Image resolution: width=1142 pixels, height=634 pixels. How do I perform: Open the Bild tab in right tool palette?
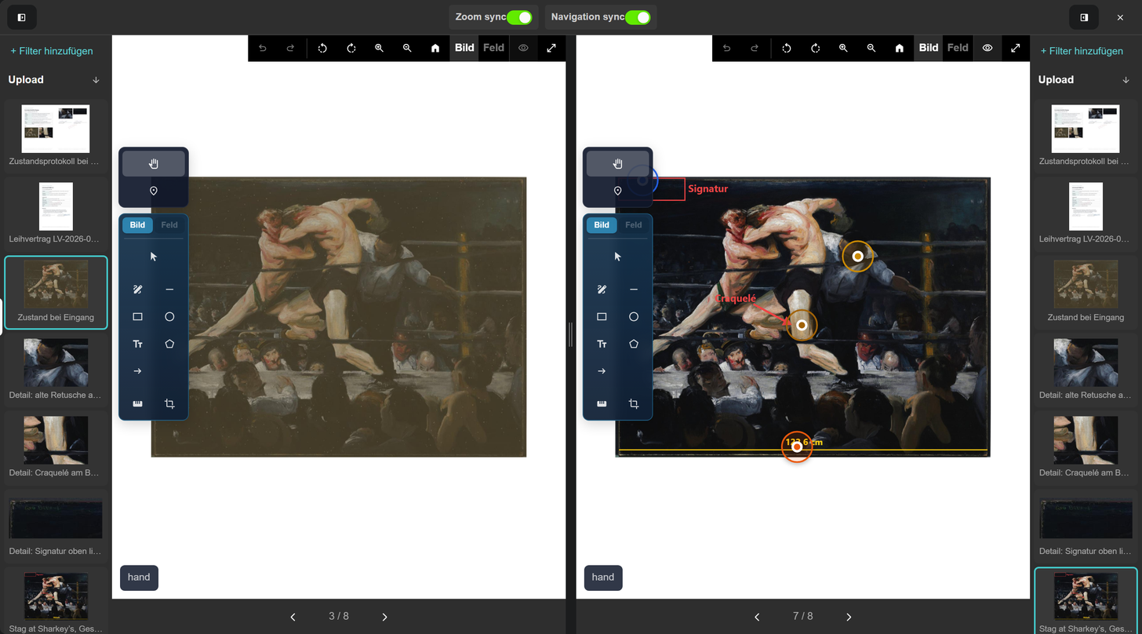click(602, 225)
